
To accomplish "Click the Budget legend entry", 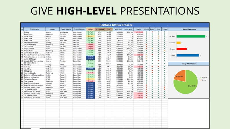I will coord(204,78).
